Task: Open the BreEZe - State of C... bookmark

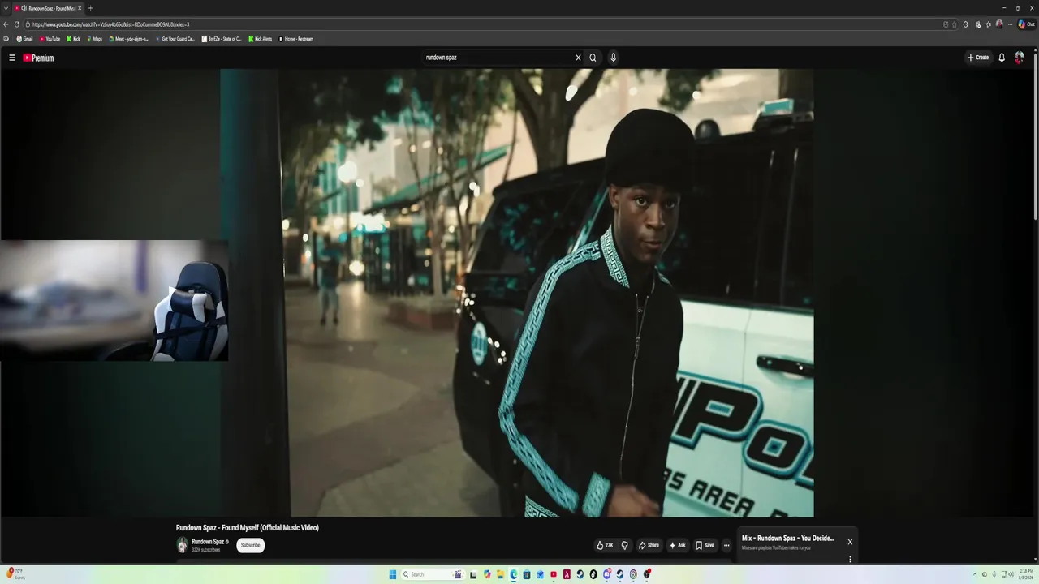Action: [x=222, y=39]
